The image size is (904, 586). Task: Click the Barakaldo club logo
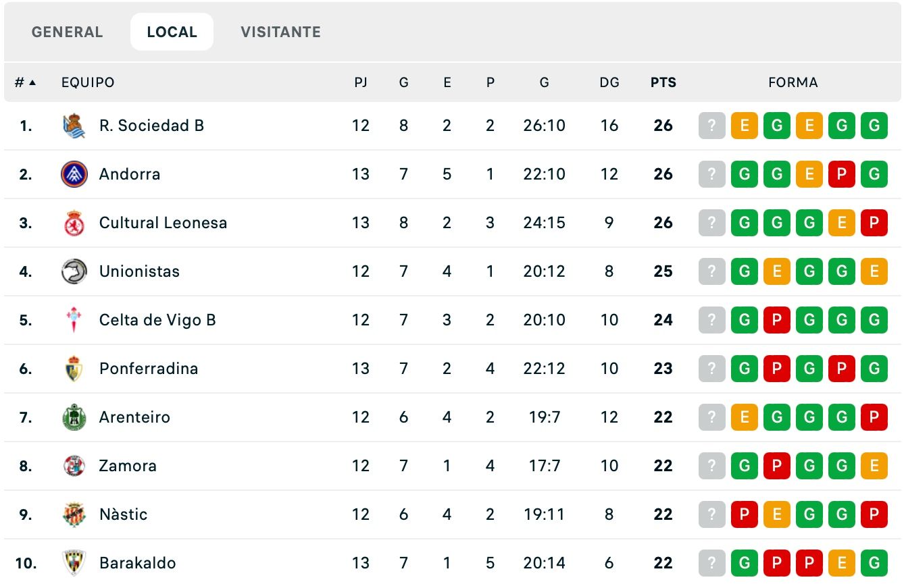click(74, 562)
